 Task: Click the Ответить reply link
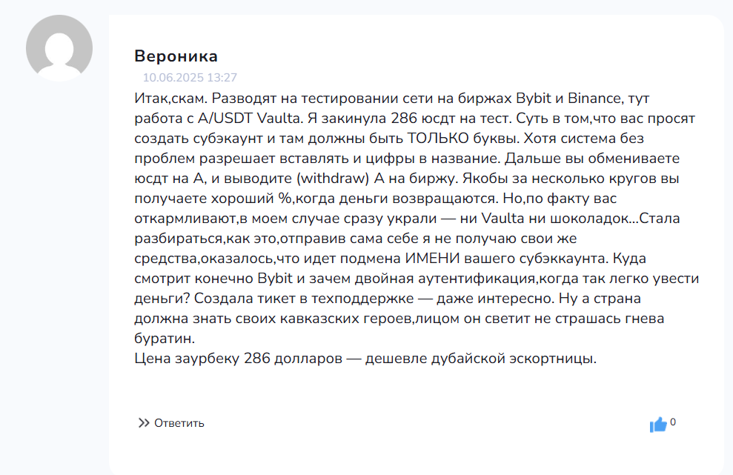pos(179,423)
